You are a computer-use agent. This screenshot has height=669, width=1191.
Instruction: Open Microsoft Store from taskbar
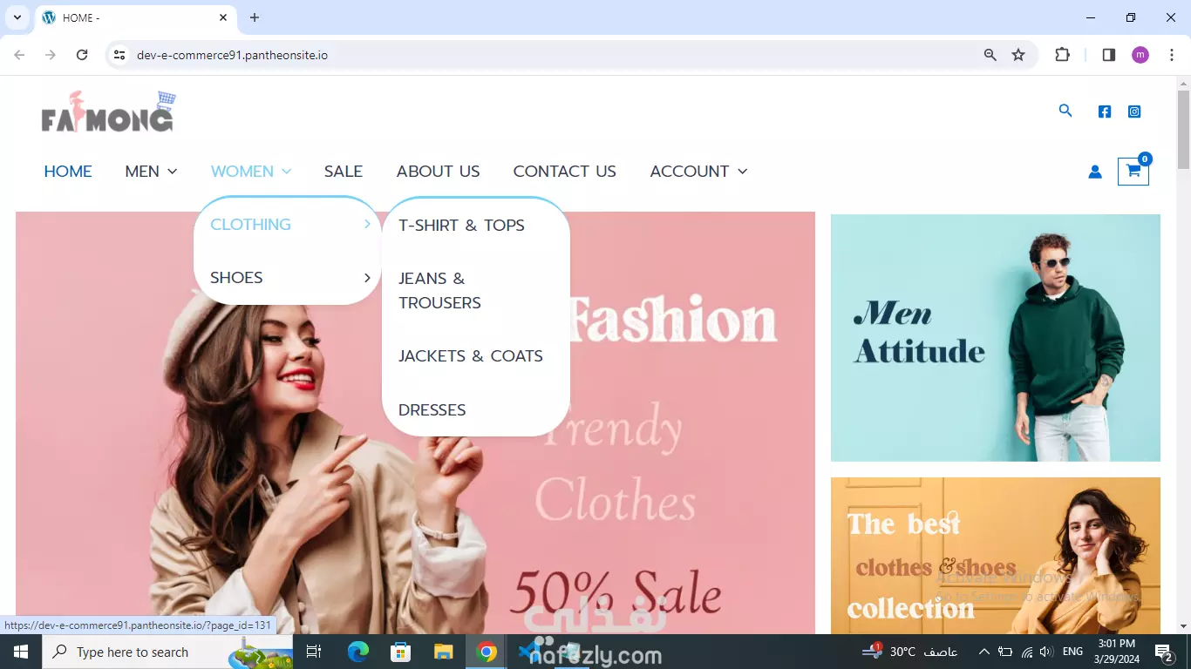(x=401, y=652)
